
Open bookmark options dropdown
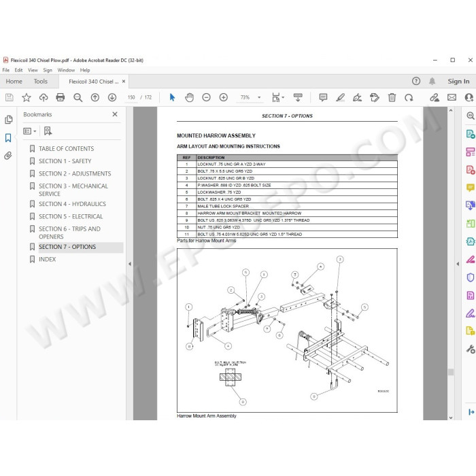[30, 131]
